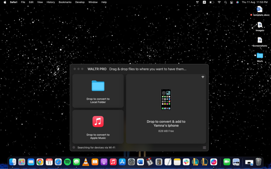Open Control Center from the menu bar
Screen dimensions: 271x169
click(232, 2)
